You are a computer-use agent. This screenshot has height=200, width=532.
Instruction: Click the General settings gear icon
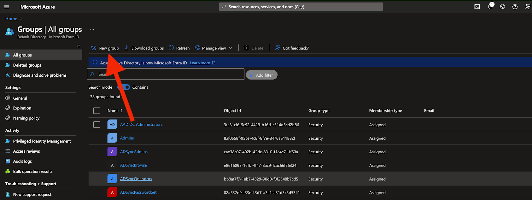coord(8,98)
